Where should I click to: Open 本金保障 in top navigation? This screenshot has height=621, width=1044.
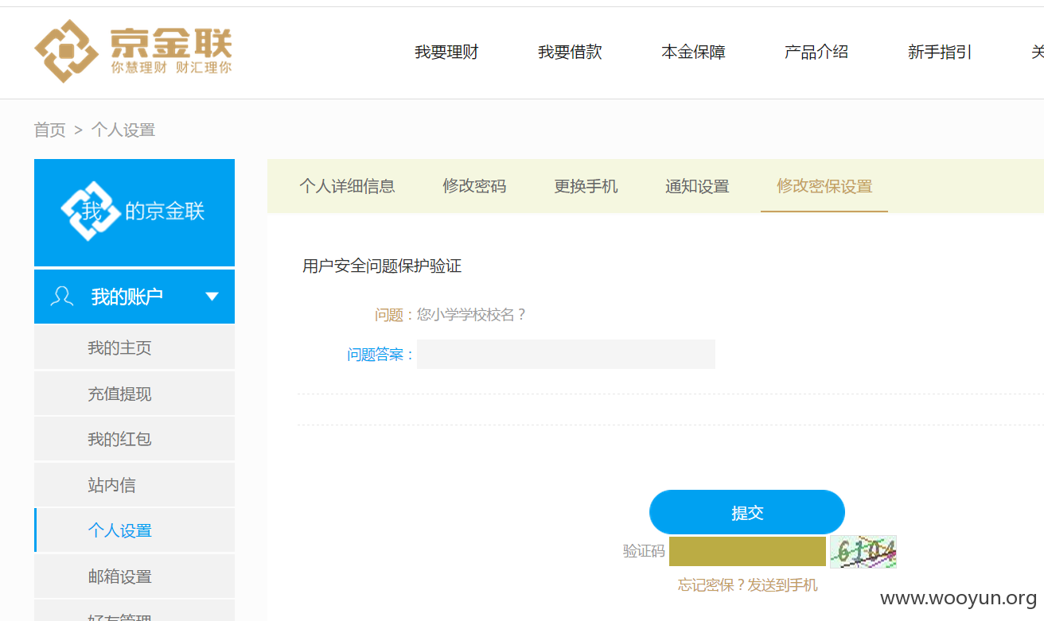[693, 52]
